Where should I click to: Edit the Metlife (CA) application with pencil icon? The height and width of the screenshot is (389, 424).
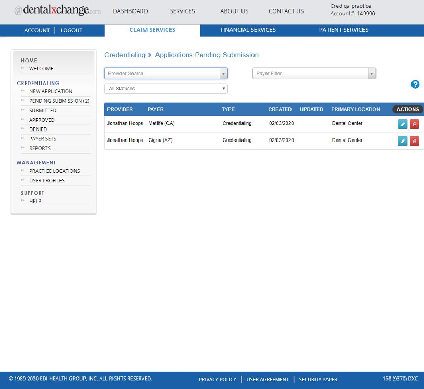pos(403,124)
